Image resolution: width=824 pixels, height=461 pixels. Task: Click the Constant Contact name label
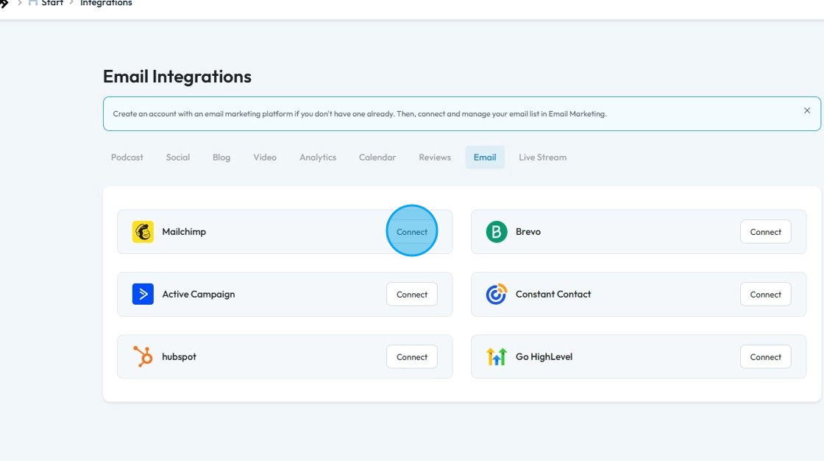(x=553, y=294)
